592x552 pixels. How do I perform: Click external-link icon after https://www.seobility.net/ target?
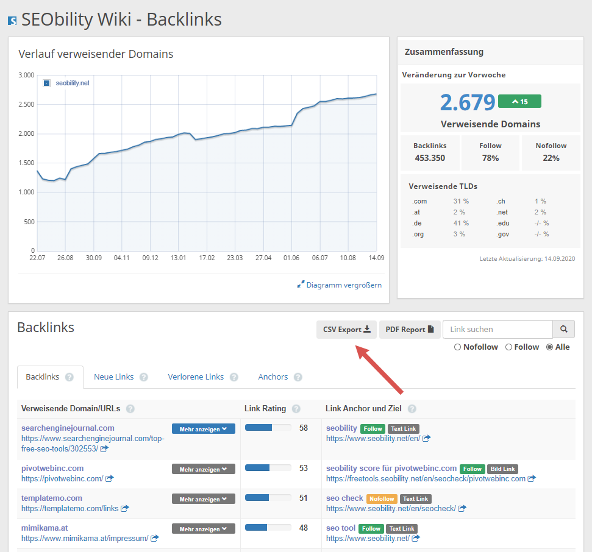click(415, 539)
